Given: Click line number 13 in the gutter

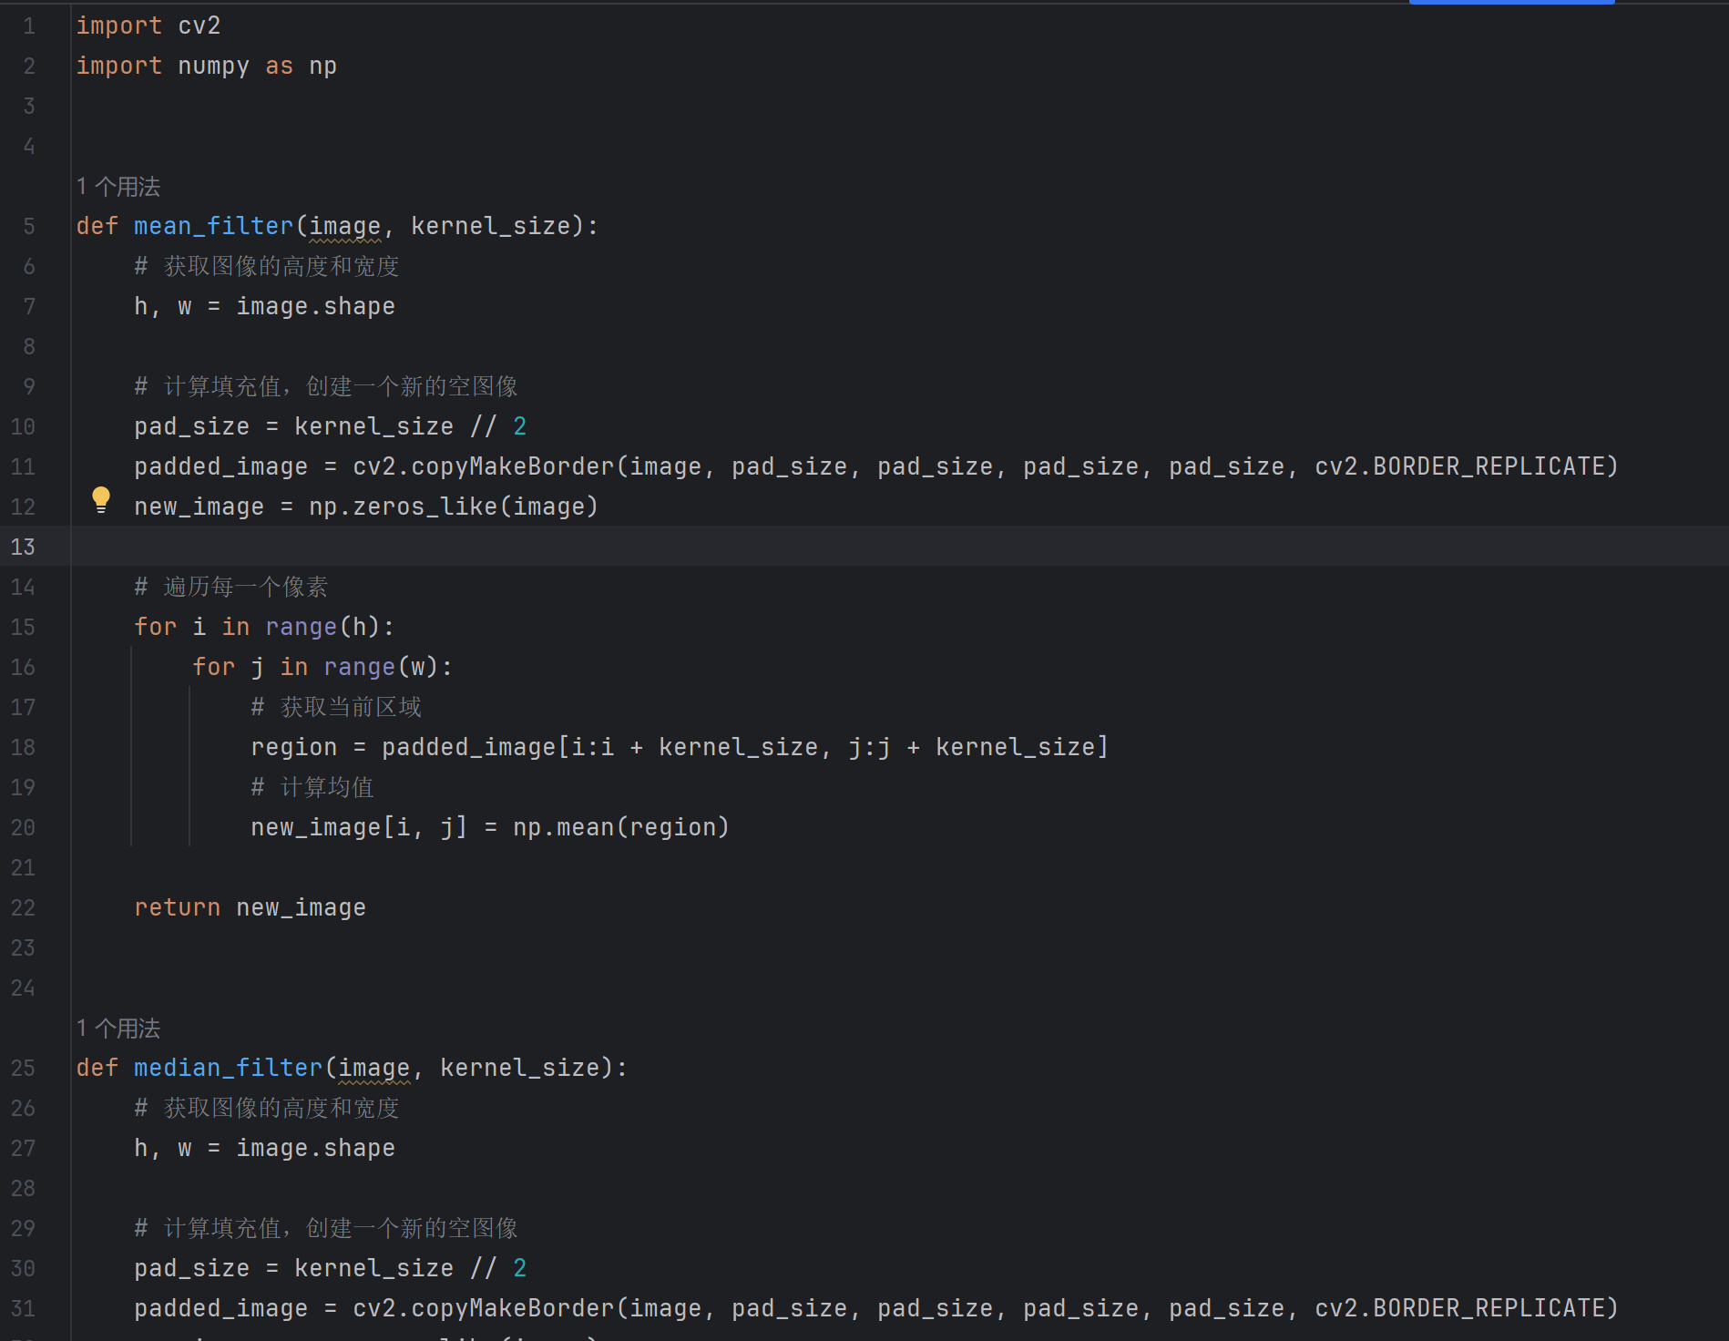Looking at the screenshot, I should [x=23, y=547].
